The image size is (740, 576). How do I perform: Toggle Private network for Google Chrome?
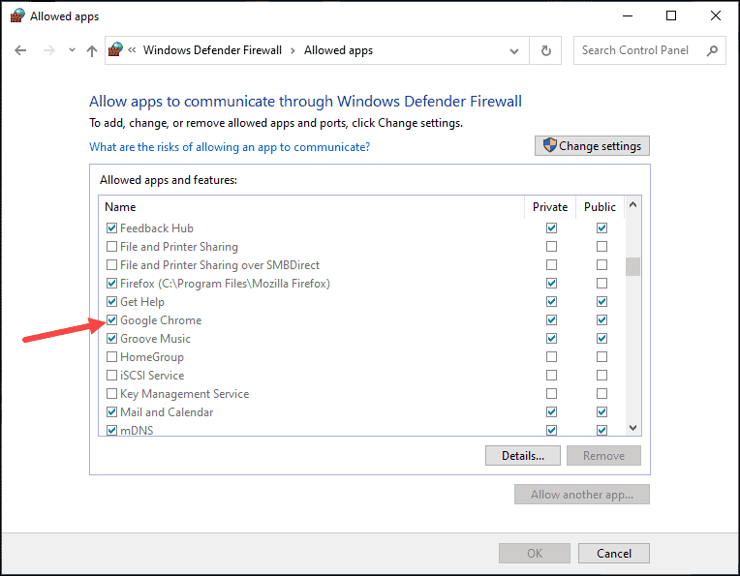click(x=552, y=320)
